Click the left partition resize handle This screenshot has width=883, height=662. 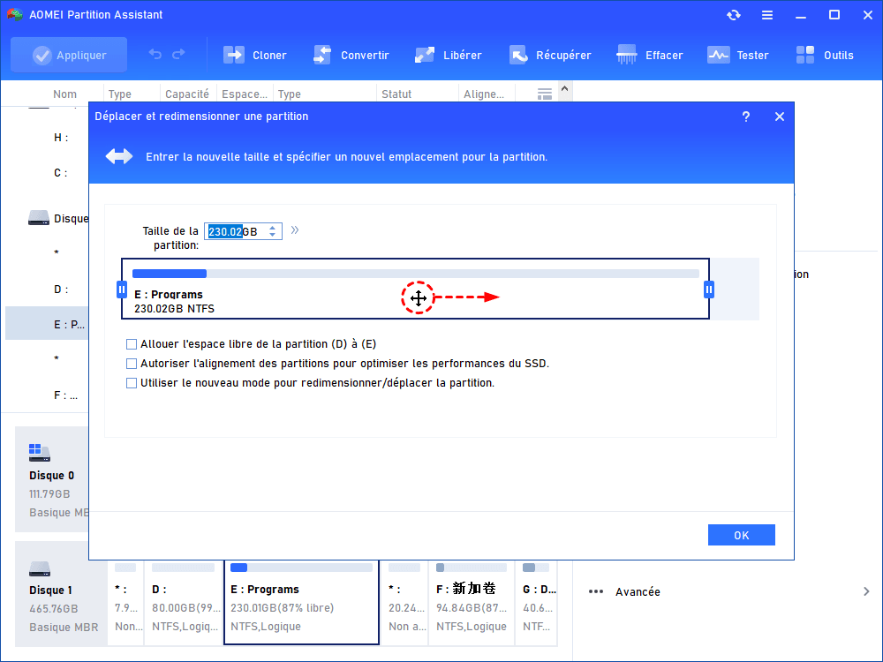pos(122,290)
